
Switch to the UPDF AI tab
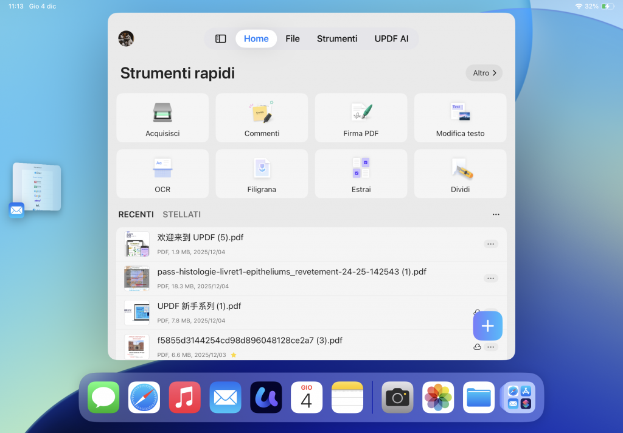pyautogui.click(x=391, y=38)
